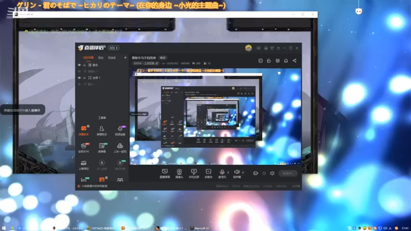Open the skin shirt icon in title bar
The width and height of the screenshot is (411, 231).
click(x=272, y=48)
